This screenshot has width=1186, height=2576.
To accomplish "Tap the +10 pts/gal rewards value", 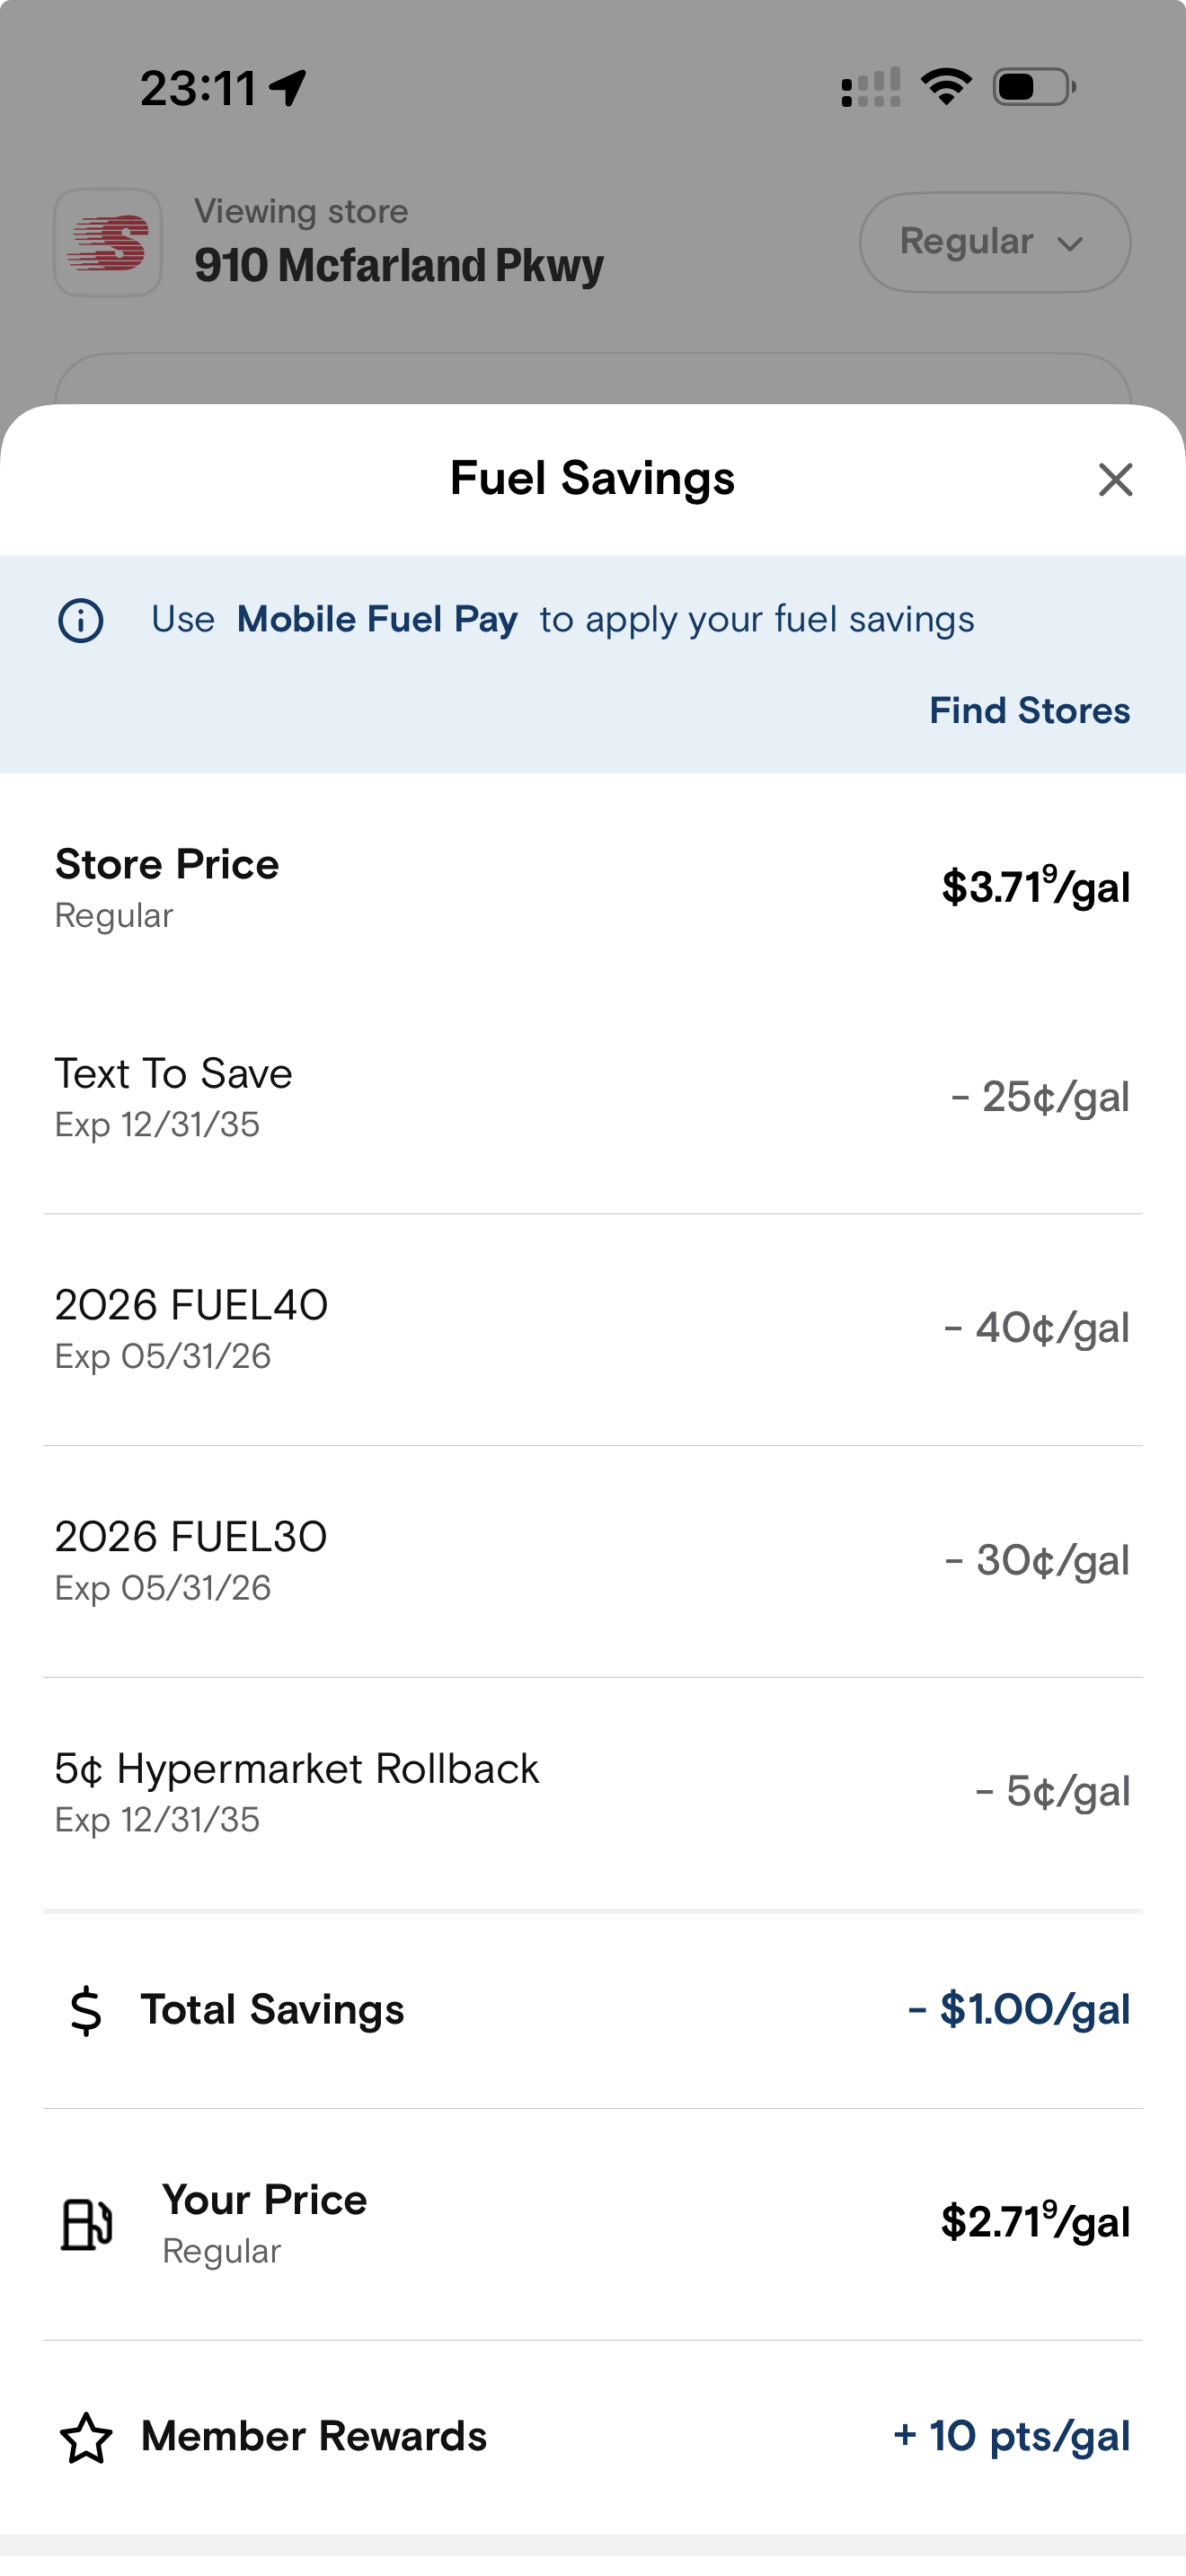I will tap(1011, 2437).
